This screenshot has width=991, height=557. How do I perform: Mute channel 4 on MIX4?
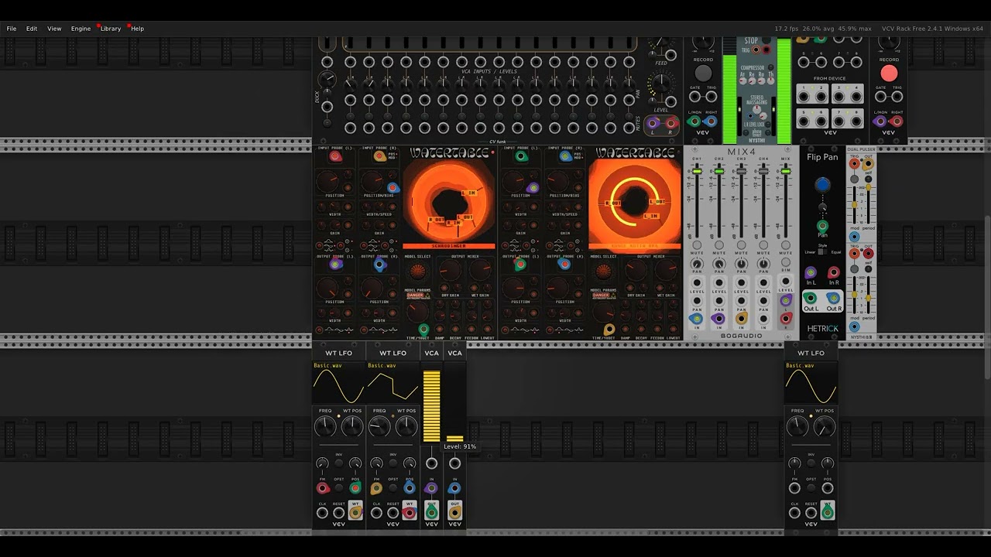(x=764, y=245)
